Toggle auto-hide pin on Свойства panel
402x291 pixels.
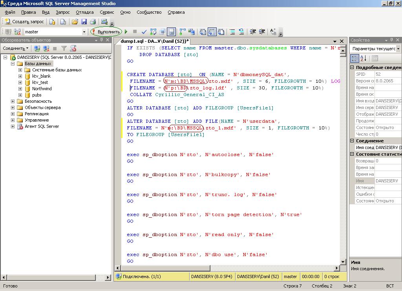click(x=391, y=40)
